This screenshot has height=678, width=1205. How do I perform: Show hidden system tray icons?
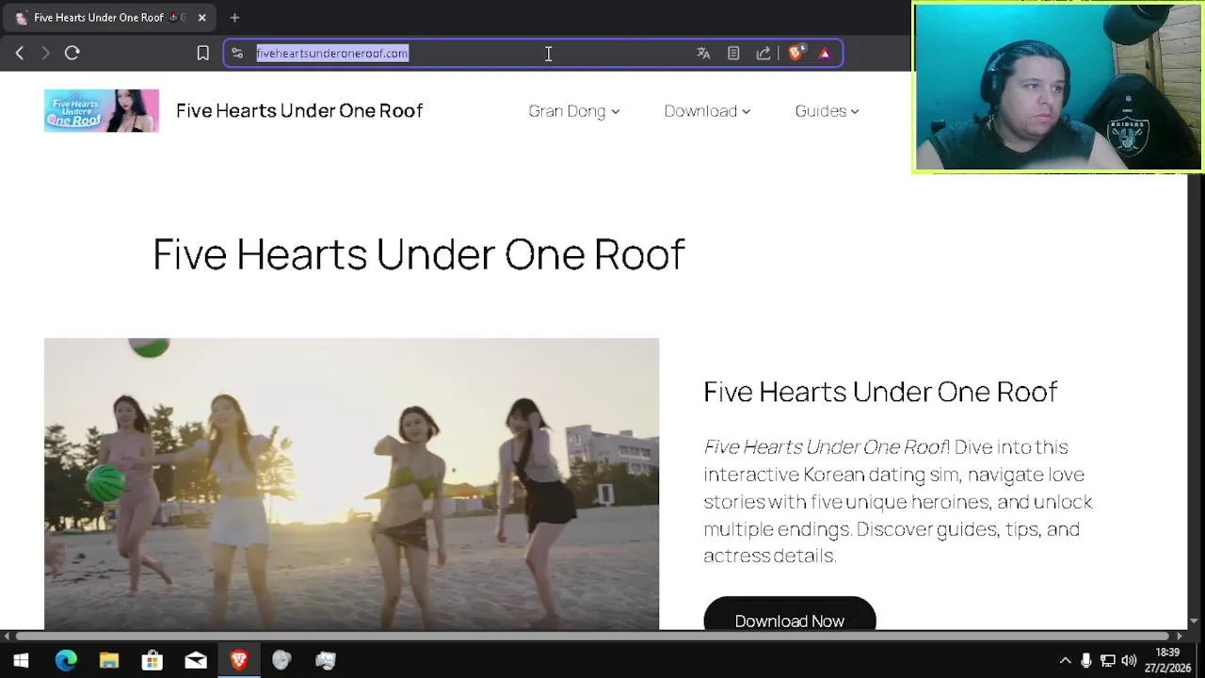coord(1065,660)
